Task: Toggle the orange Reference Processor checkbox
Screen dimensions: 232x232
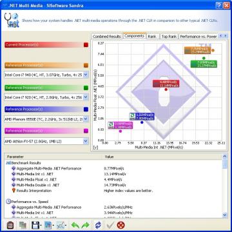Action: 86,65
